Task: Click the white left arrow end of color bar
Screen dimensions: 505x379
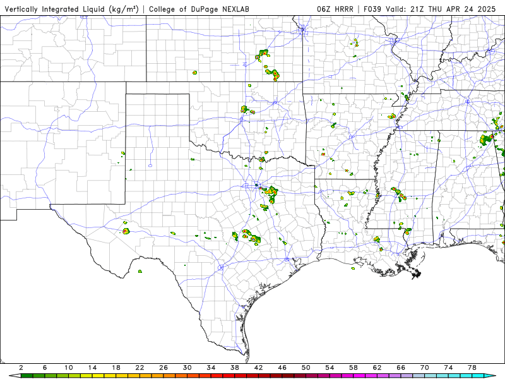Action: click(x=15, y=376)
